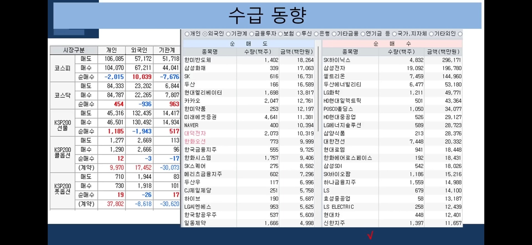The image size is (532, 245).
Task: Sort by 수량(백주) in the 순매도 list
Action: pos(258,52)
